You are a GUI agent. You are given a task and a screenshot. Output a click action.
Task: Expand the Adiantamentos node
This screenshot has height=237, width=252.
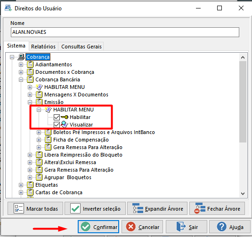pyautogui.click(x=21, y=65)
